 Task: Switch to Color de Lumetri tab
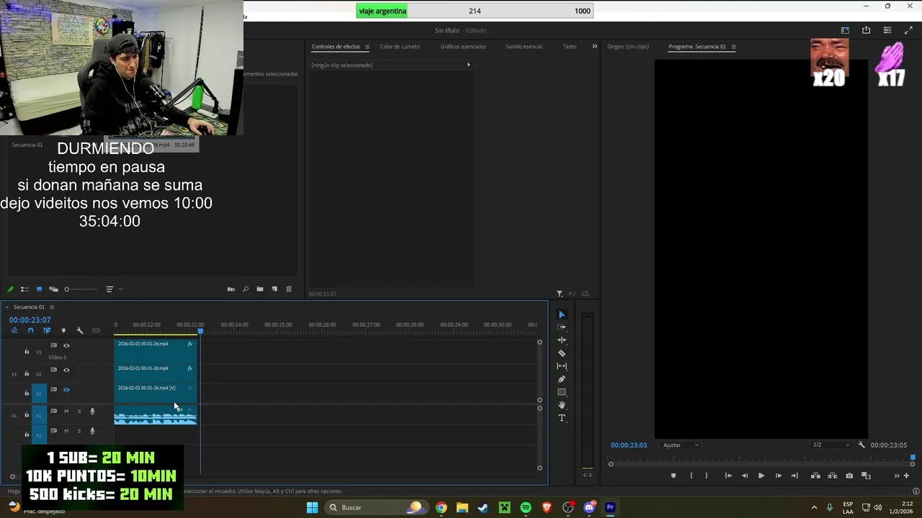coord(400,47)
